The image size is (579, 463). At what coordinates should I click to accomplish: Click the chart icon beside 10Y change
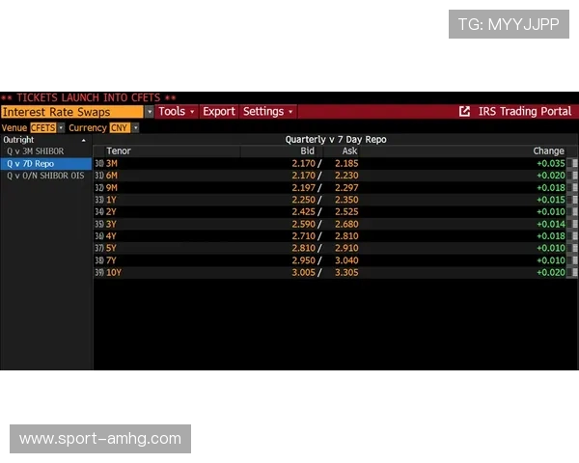tap(572, 273)
